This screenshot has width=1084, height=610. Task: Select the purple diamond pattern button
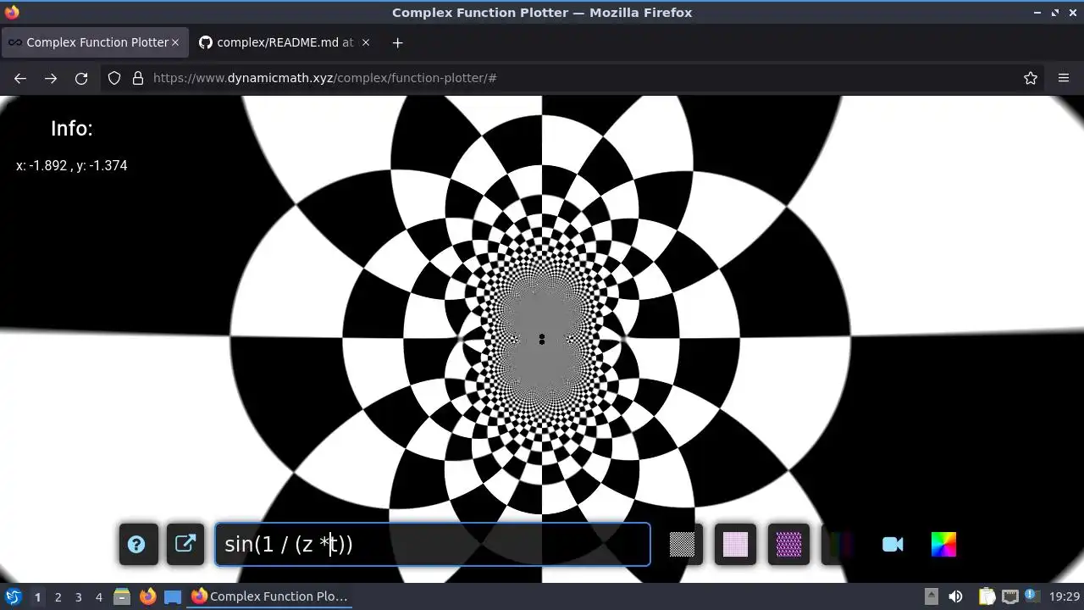(x=788, y=545)
